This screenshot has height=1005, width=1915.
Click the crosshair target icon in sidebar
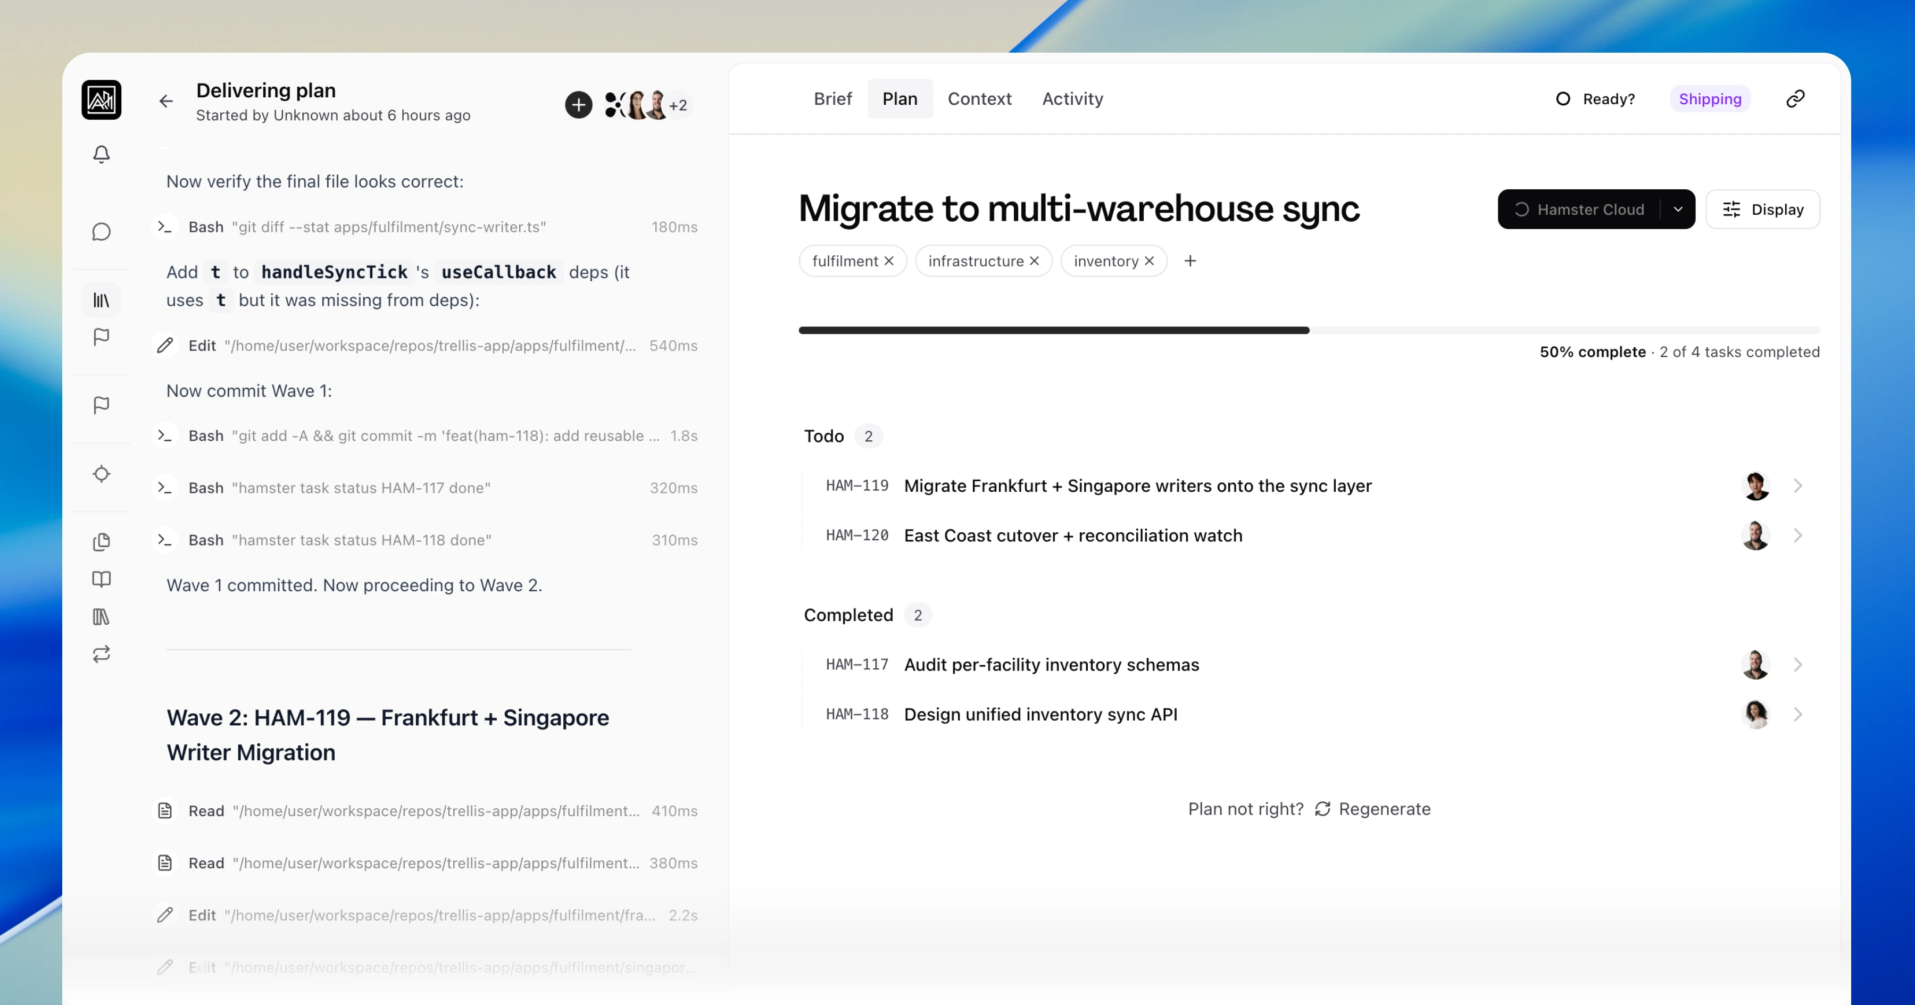[101, 473]
